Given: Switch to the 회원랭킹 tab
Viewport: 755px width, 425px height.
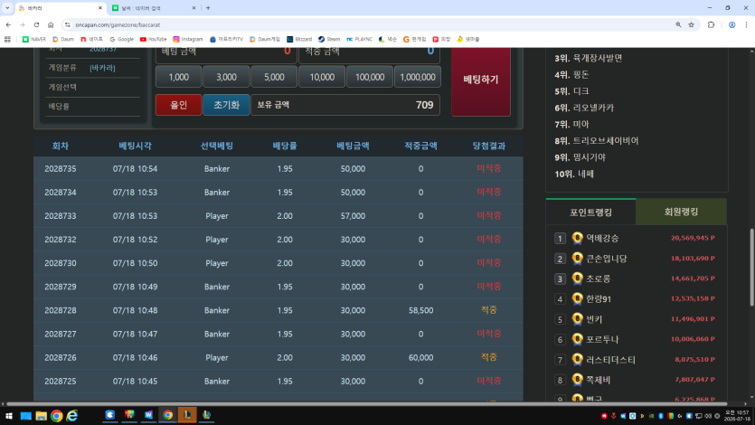Looking at the screenshot, I should click(681, 212).
